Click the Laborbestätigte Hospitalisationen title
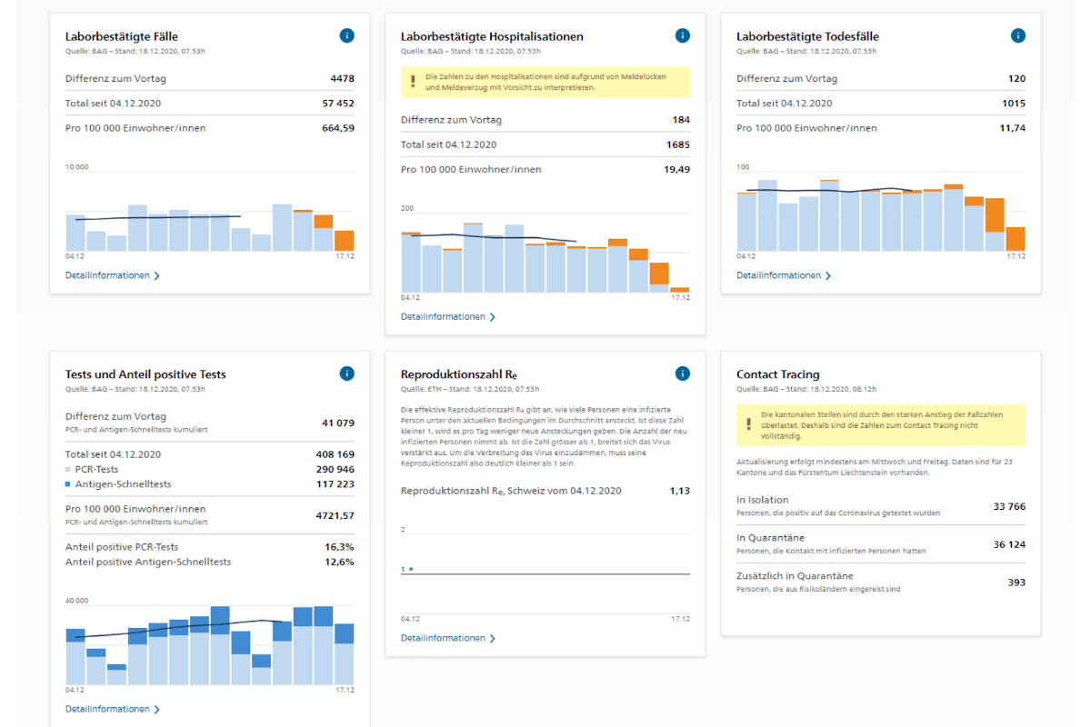 click(x=492, y=36)
